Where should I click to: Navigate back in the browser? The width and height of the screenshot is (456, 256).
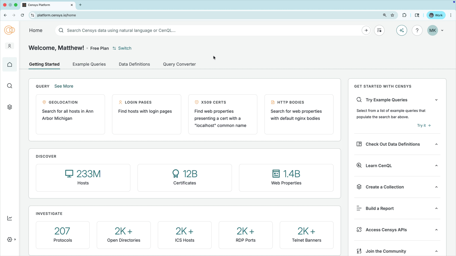(x=5, y=15)
